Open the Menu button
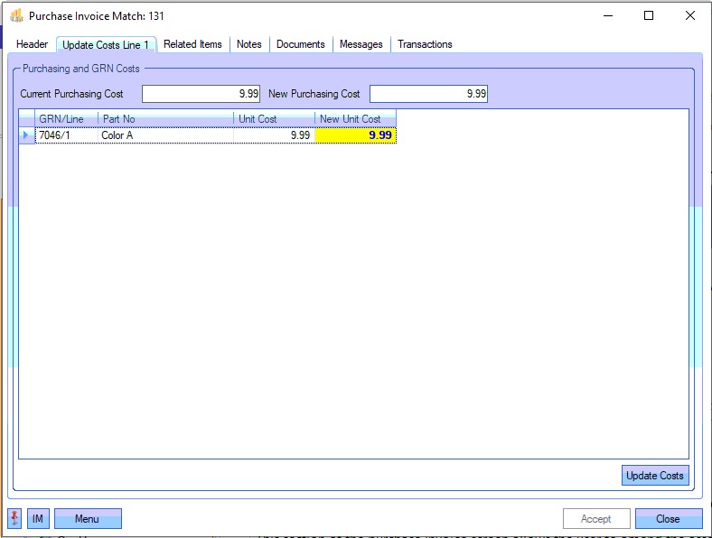This screenshot has height=538, width=712. (x=88, y=519)
